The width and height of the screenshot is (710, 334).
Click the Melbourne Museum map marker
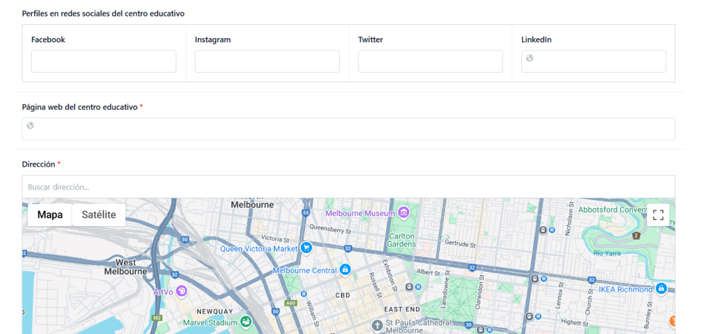[x=404, y=212]
